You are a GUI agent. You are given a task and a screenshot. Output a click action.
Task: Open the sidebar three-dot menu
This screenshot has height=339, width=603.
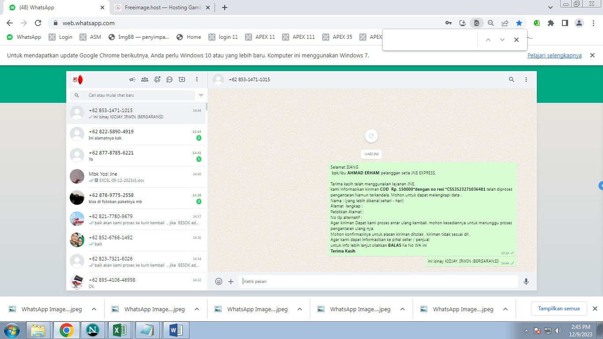tap(197, 79)
